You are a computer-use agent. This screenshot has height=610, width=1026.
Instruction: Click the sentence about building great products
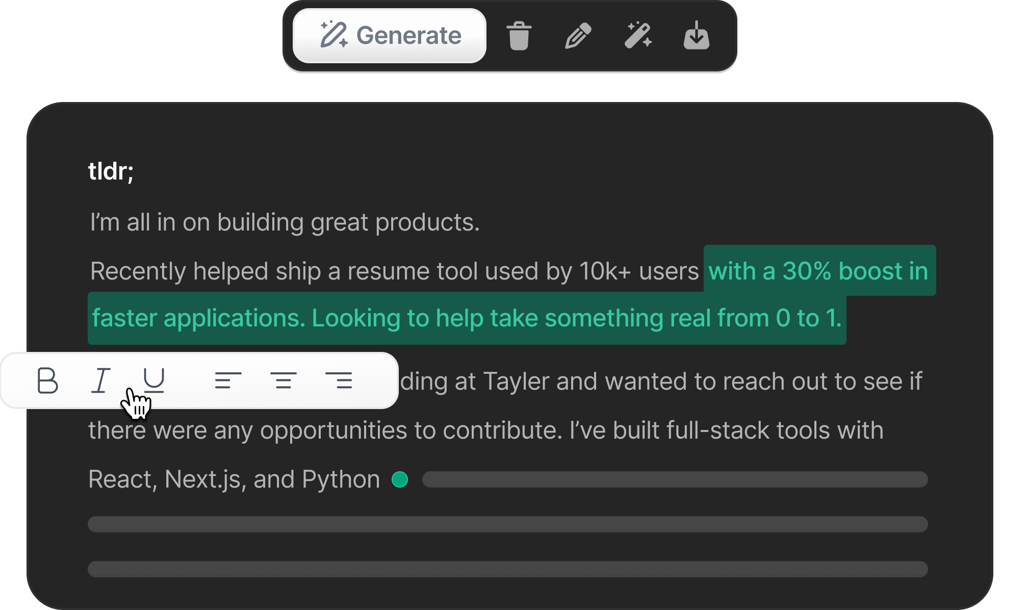[285, 222]
